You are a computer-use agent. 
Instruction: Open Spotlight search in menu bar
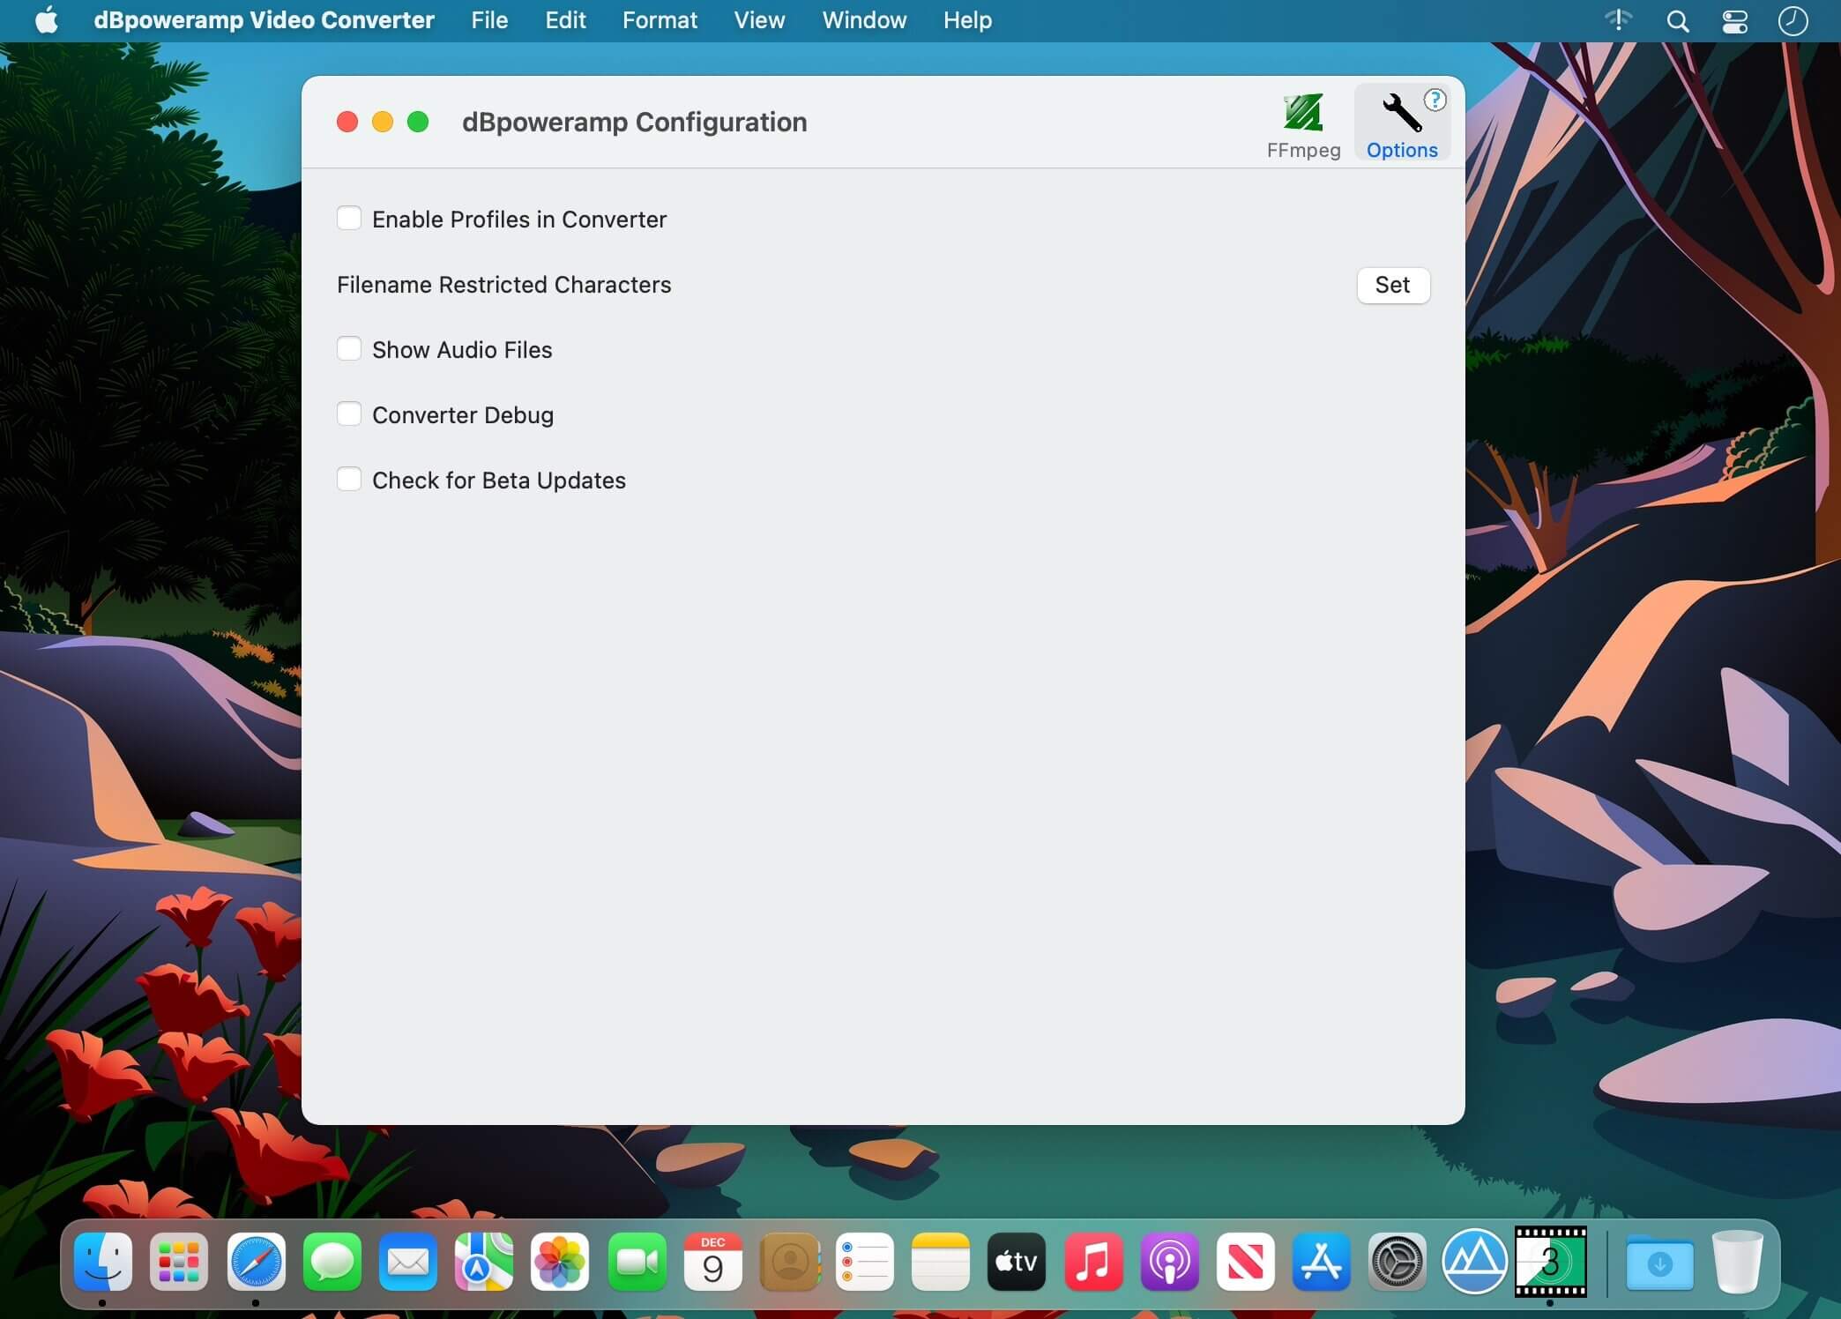(x=1677, y=20)
